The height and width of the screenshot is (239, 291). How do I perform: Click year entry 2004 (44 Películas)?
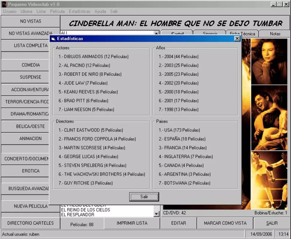178,56
